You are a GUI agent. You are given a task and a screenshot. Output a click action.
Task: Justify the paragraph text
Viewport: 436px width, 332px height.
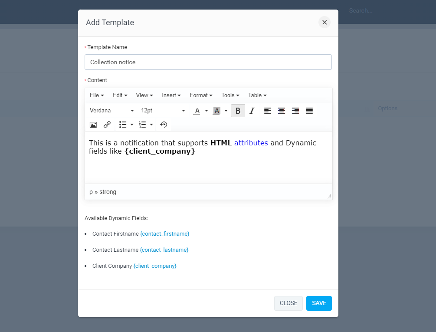(309, 111)
